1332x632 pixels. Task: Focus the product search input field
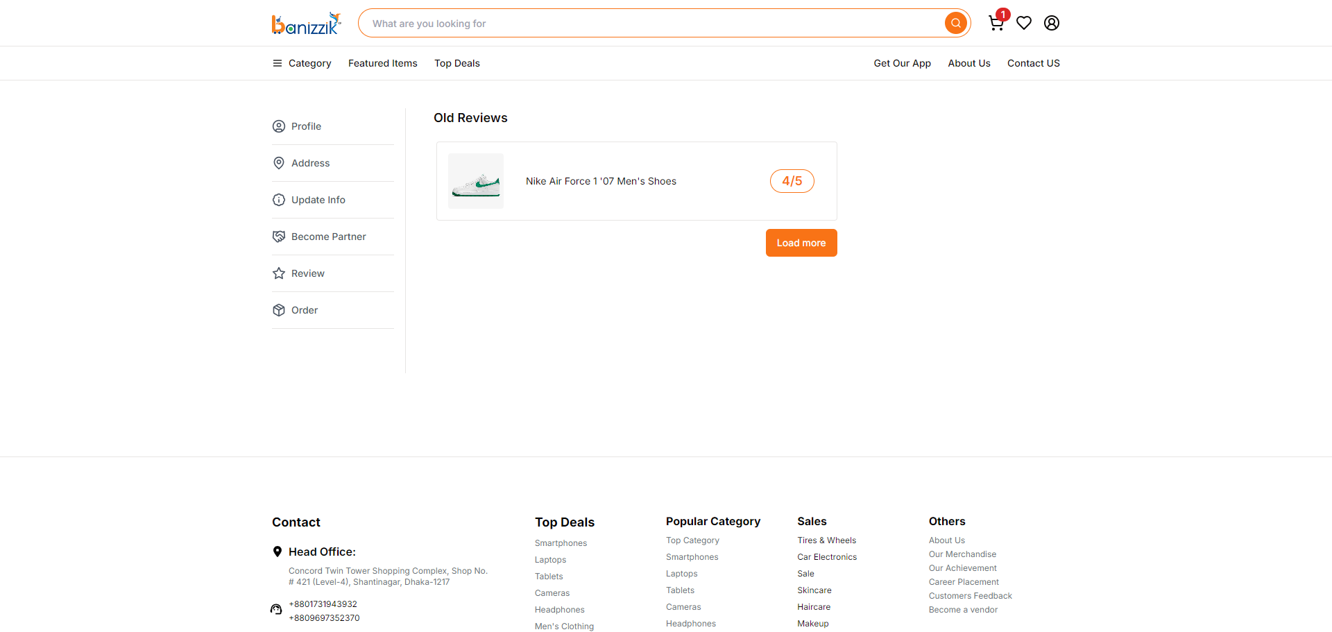(x=652, y=23)
